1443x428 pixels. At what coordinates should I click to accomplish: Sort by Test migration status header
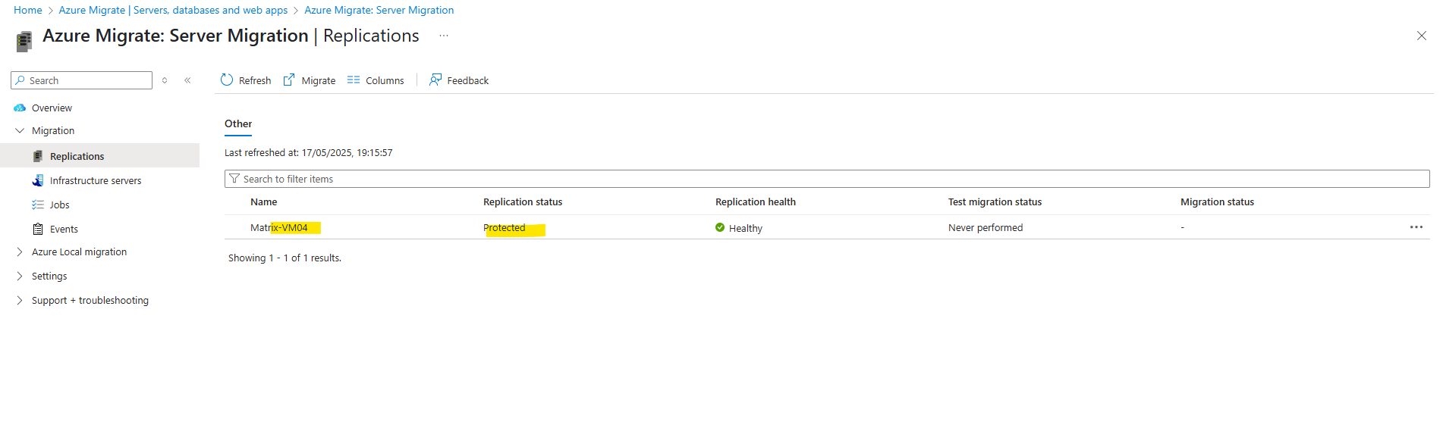[x=995, y=202]
